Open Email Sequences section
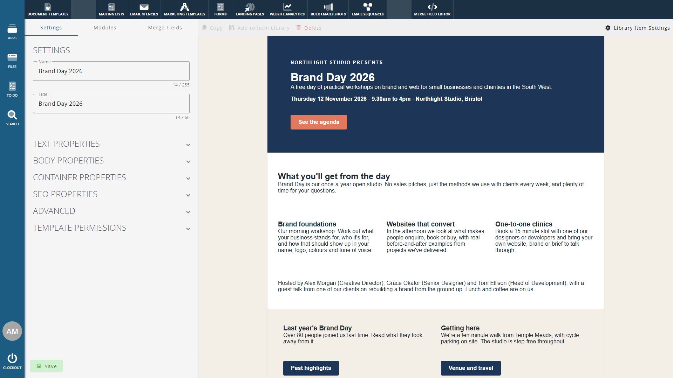The width and height of the screenshot is (673, 378). [x=368, y=9]
